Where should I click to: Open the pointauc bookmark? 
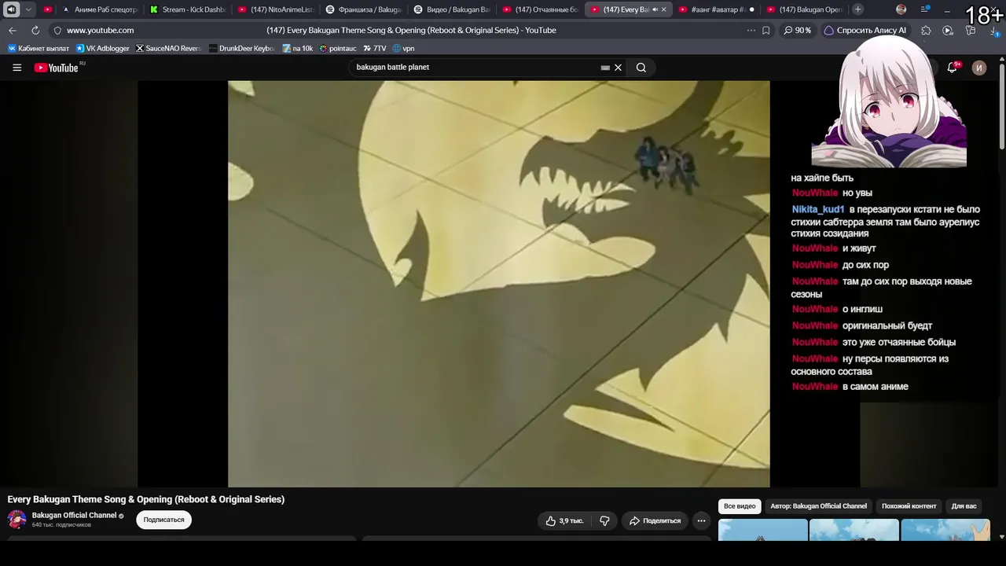[338, 49]
